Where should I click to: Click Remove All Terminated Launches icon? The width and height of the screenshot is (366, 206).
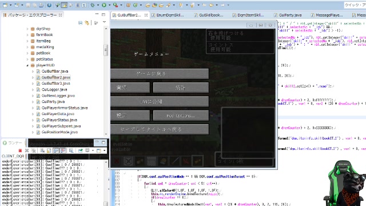[34, 150]
